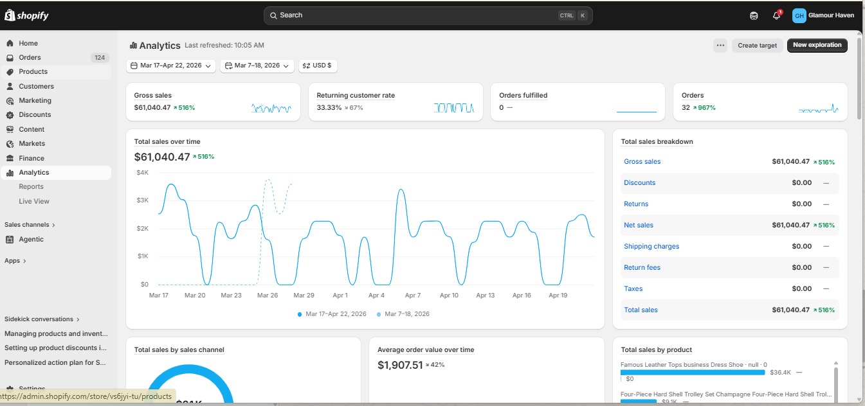Open the Mar 7–18, 2026 comparison dropdown
The image size is (865, 406).
click(x=257, y=66)
